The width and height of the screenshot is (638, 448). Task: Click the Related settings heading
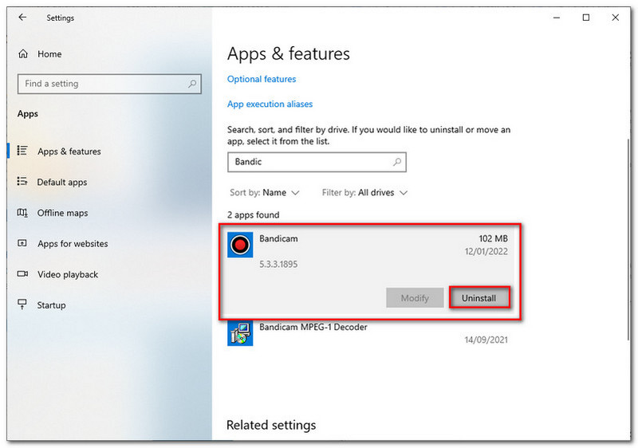pyautogui.click(x=271, y=425)
